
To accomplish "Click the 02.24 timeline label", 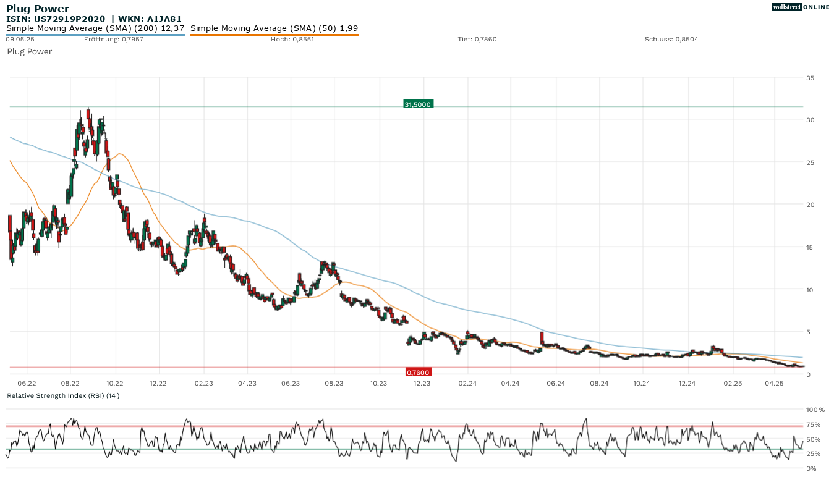I will (x=467, y=384).
